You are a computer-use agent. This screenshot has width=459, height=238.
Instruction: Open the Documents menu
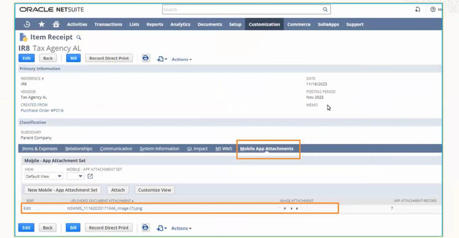coord(210,24)
